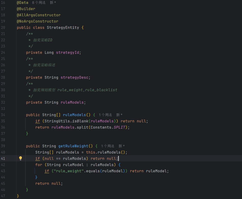
Task: Click the getRuleWeight method name
Action: point(73,146)
